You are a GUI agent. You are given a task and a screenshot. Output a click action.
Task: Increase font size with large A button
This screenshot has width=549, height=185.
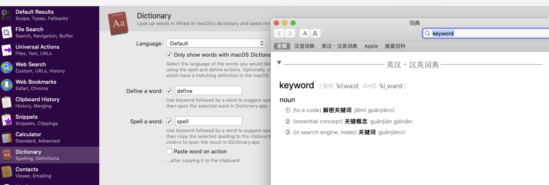[315, 34]
